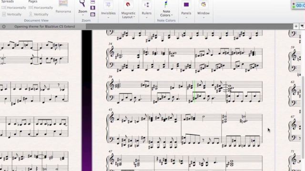Open the Zoom level dropdown arrow
This screenshot has width=305, height=171.
point(83,15)
